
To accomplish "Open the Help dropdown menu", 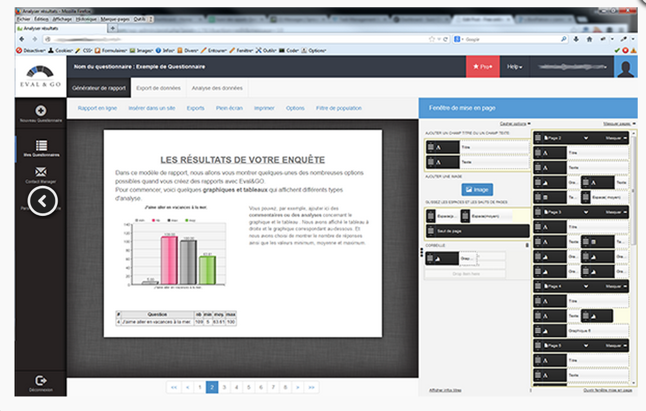I will click(515, 66).
